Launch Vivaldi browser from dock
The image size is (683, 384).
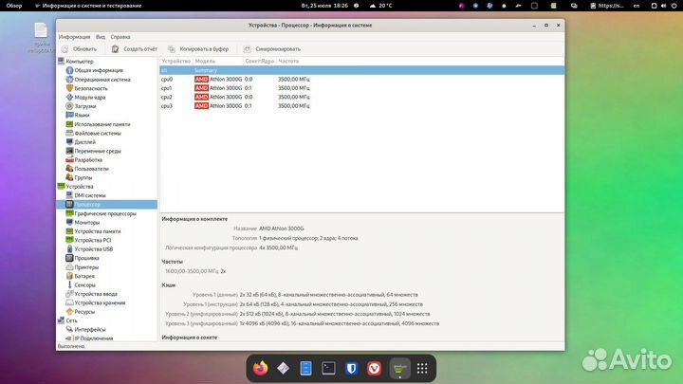[374, 368]
